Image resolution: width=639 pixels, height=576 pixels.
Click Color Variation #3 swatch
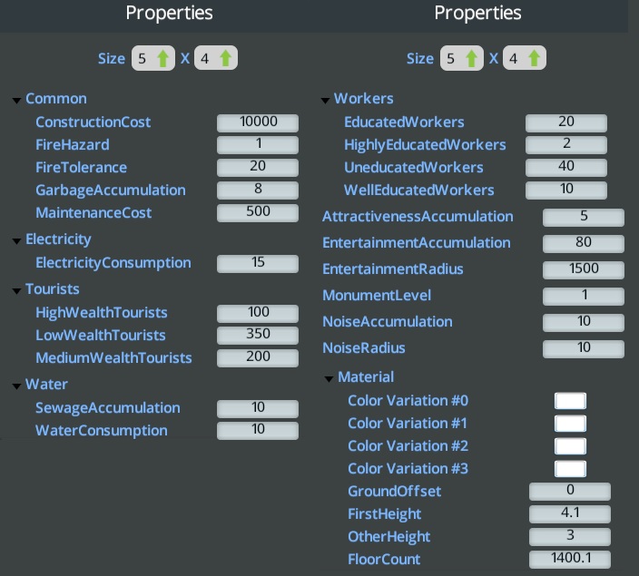coord(570,469)
